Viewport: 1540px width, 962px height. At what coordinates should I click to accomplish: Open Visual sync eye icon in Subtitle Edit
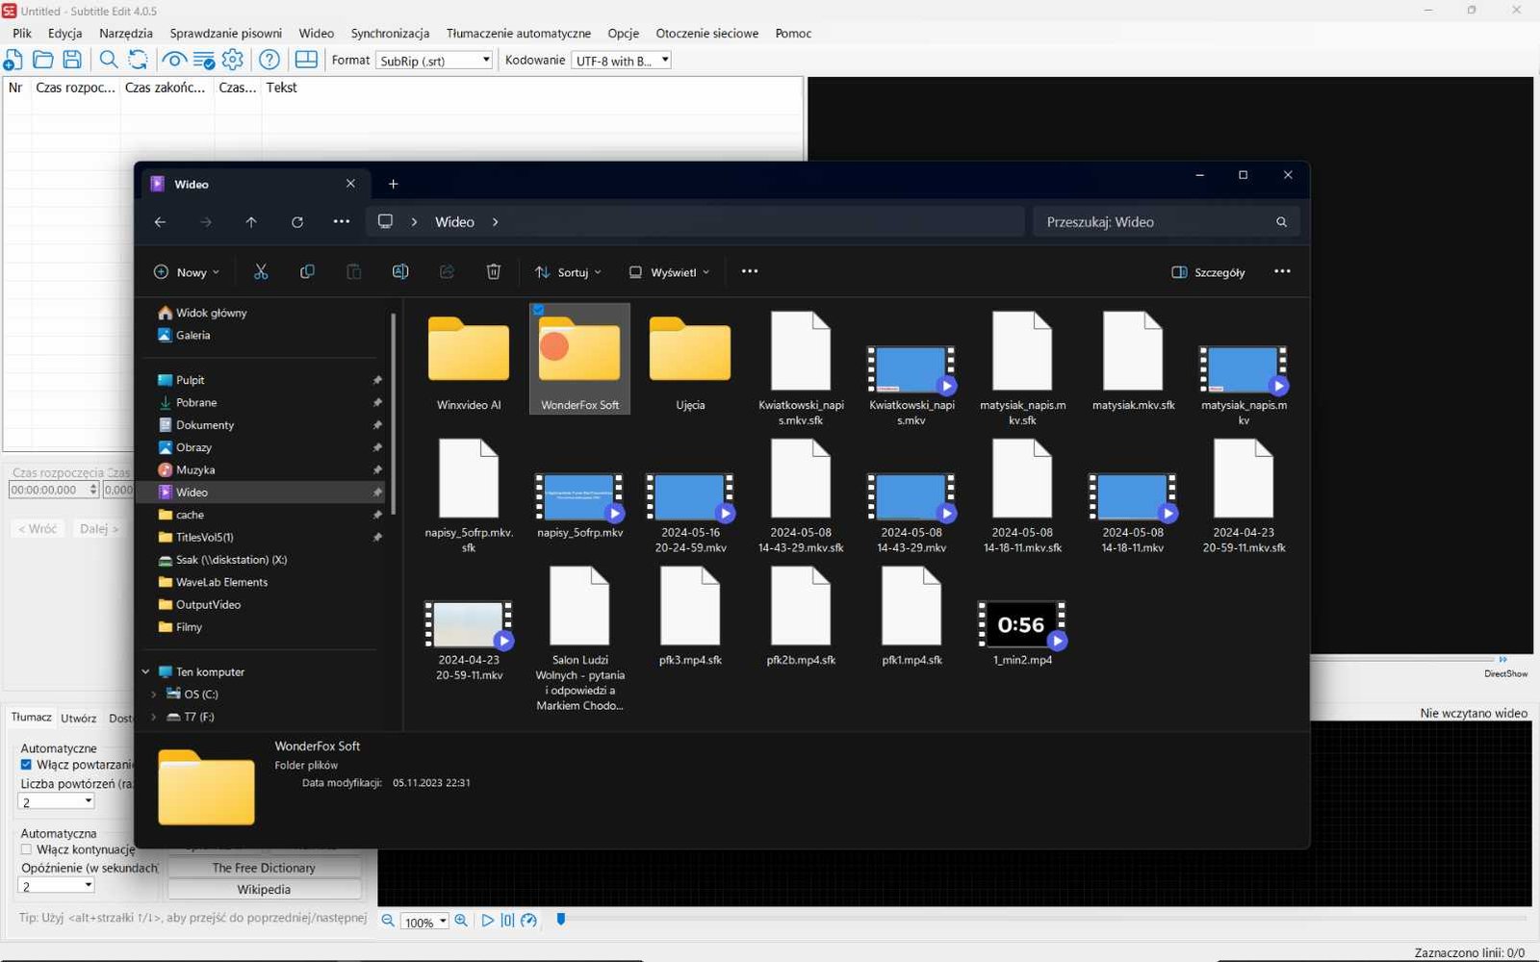174,60
